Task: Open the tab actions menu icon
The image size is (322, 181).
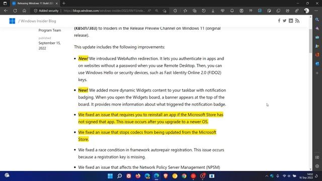Action: pyautogui.click(x=5, y=4)
